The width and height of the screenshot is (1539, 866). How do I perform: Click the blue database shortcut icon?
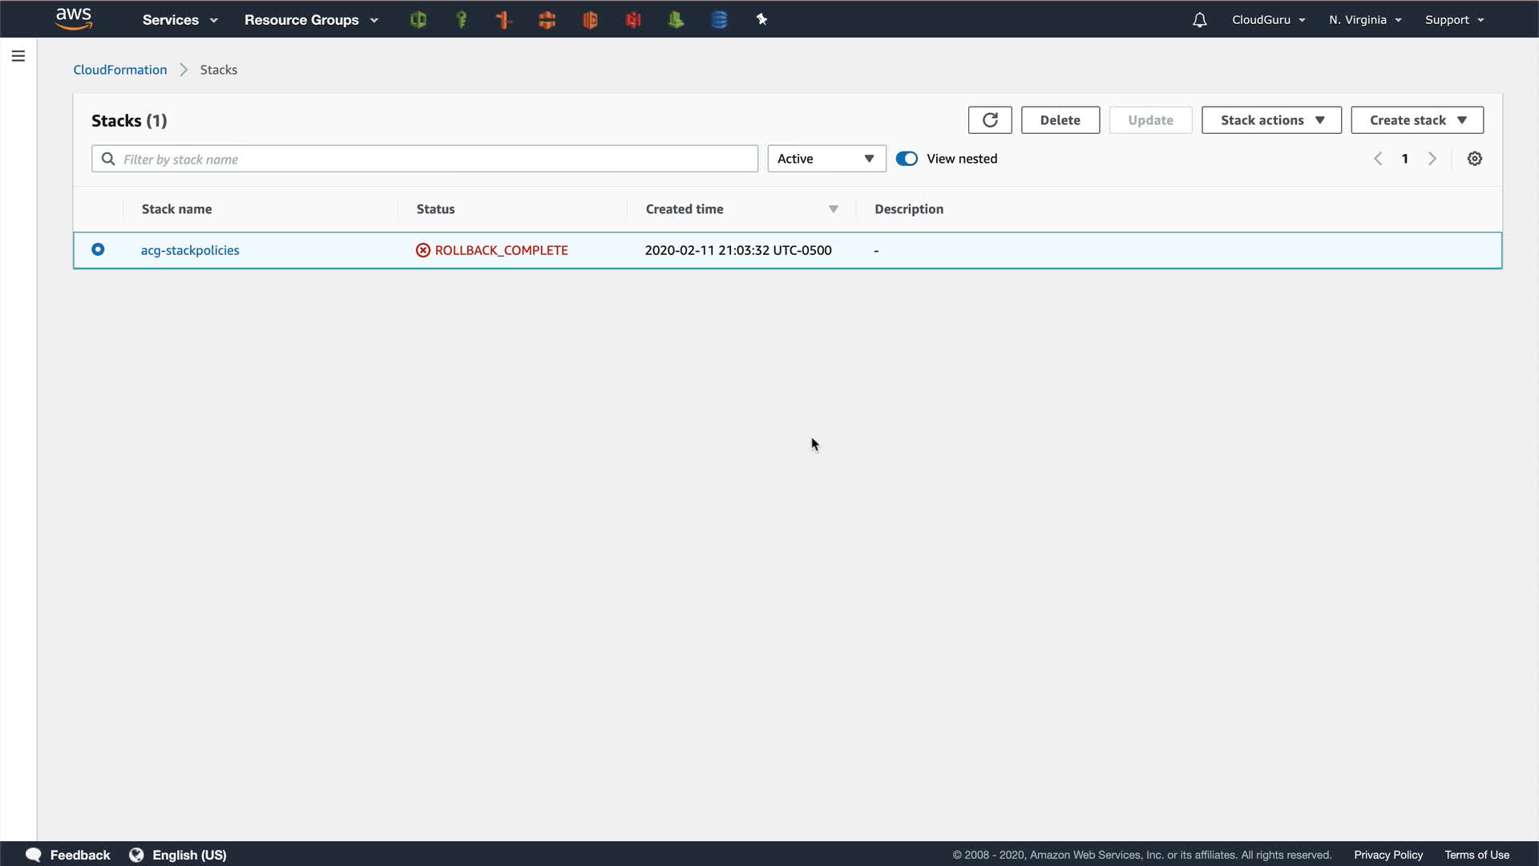coord(719,20)
